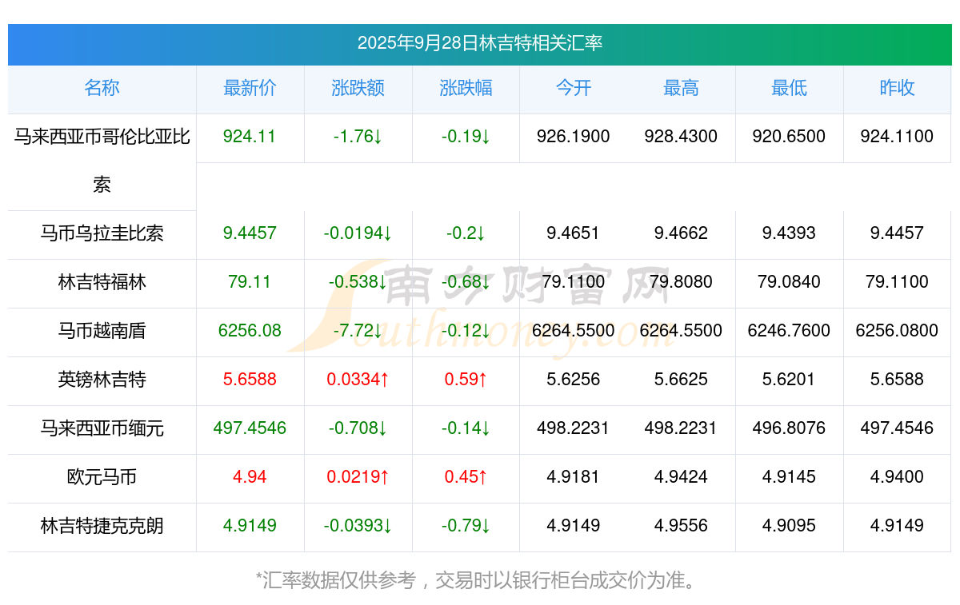This screenshot has width=960, height=605.
Task: Click the 今开 column header
Action: coord(573,88)
